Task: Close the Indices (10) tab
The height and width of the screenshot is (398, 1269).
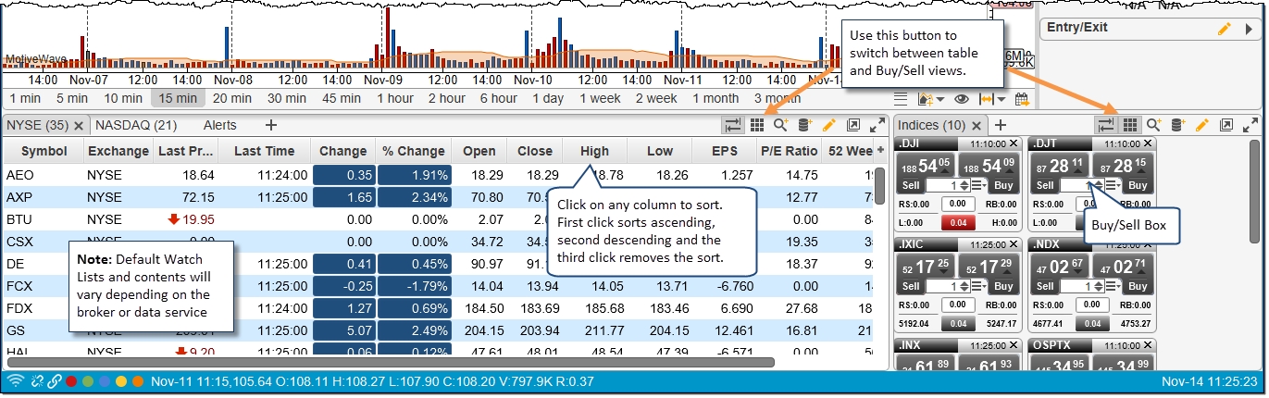Action: (976, 125)
